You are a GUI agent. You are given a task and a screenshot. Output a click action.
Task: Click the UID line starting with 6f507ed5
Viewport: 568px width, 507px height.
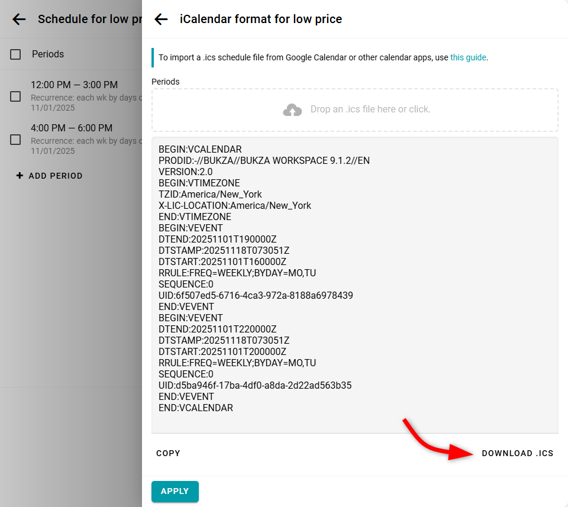click(x=256, y=295)
